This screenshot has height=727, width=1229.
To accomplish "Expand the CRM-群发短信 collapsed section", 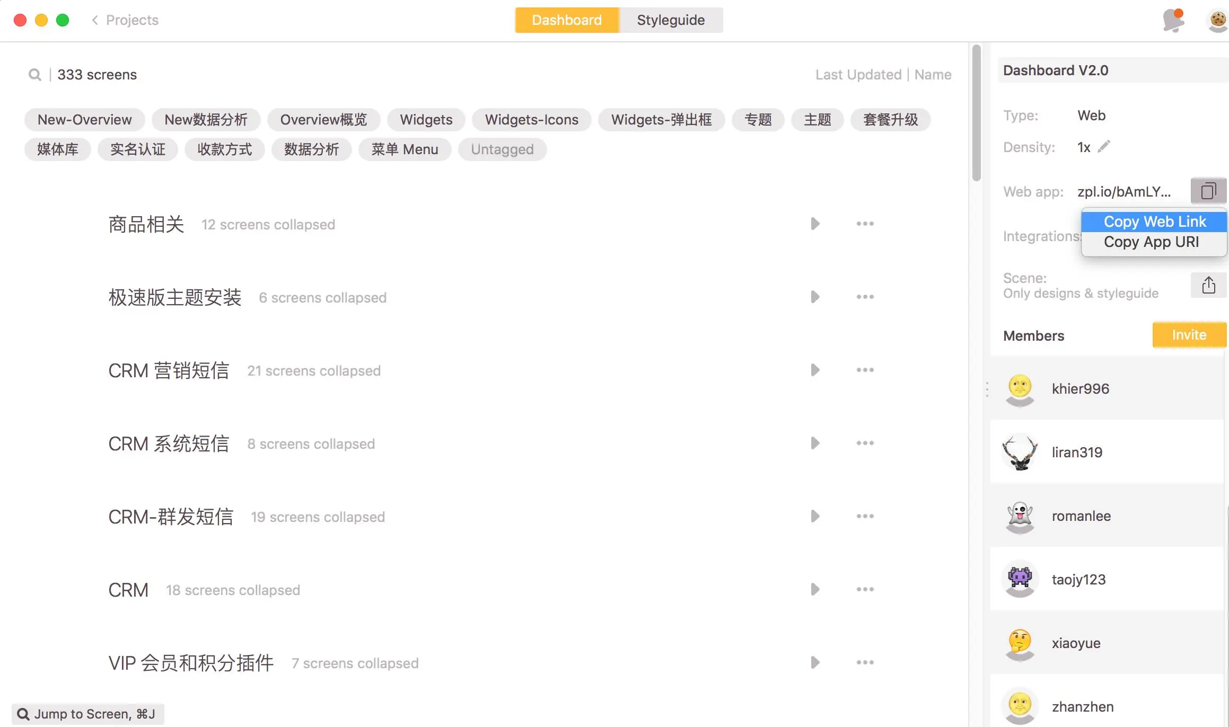I will pos(815,516).
